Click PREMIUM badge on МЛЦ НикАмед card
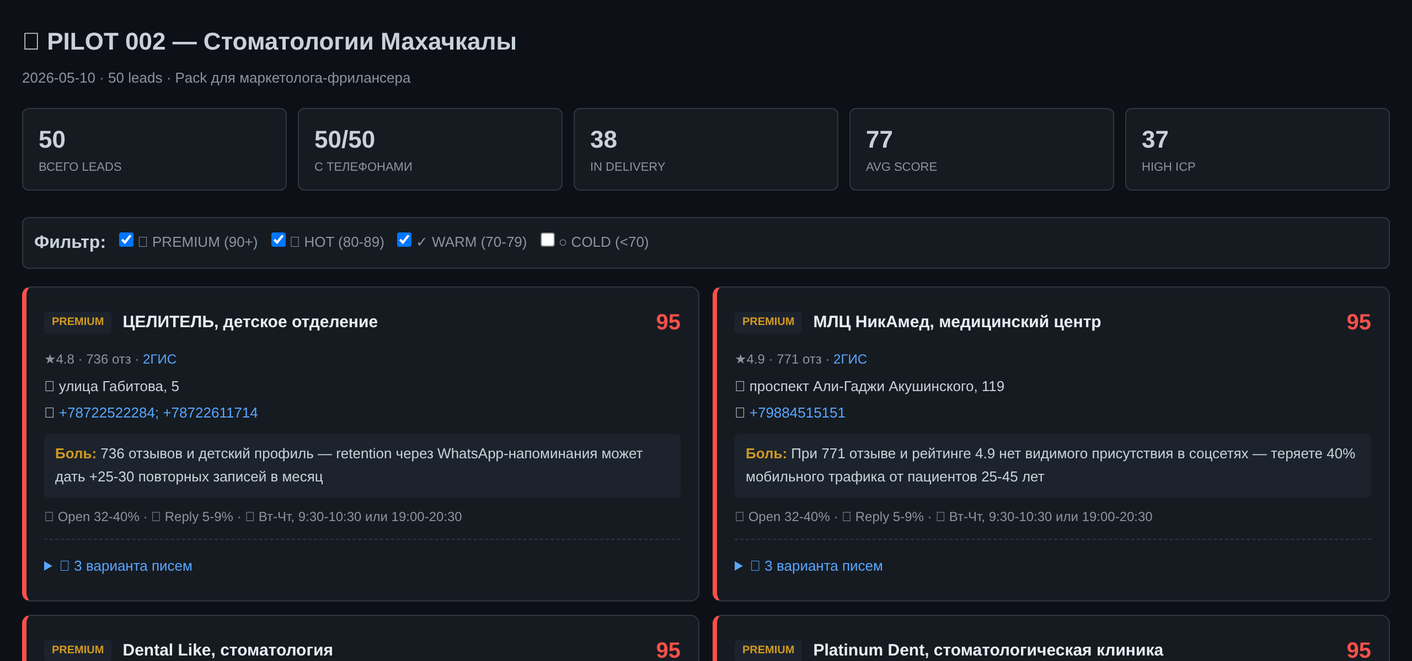Viewport: 1412px width, 661px height. pyautogui.click(x=768, y=322)
